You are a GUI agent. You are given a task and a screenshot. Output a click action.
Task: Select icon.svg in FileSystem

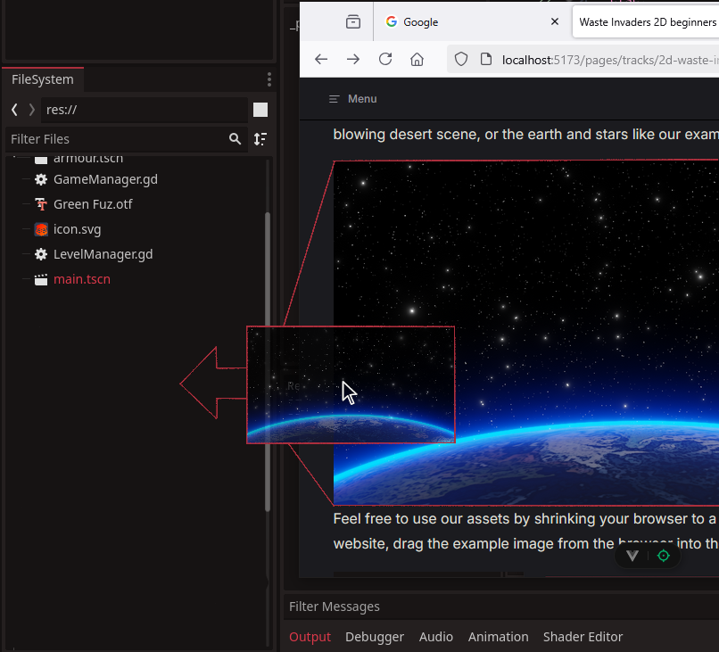[77, 229]
